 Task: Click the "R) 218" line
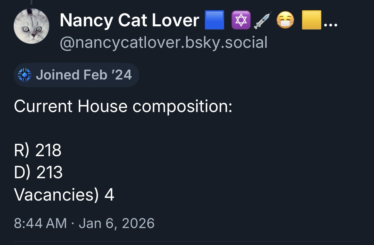point(37,150)
